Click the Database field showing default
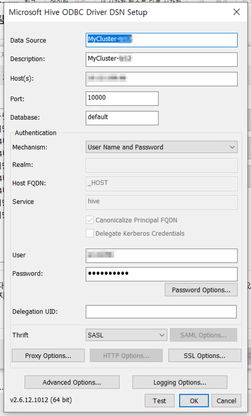 click(x=122, y=118)
